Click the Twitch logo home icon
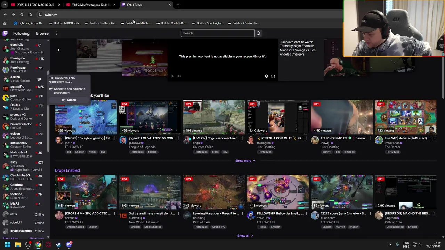 pos(5,33)
